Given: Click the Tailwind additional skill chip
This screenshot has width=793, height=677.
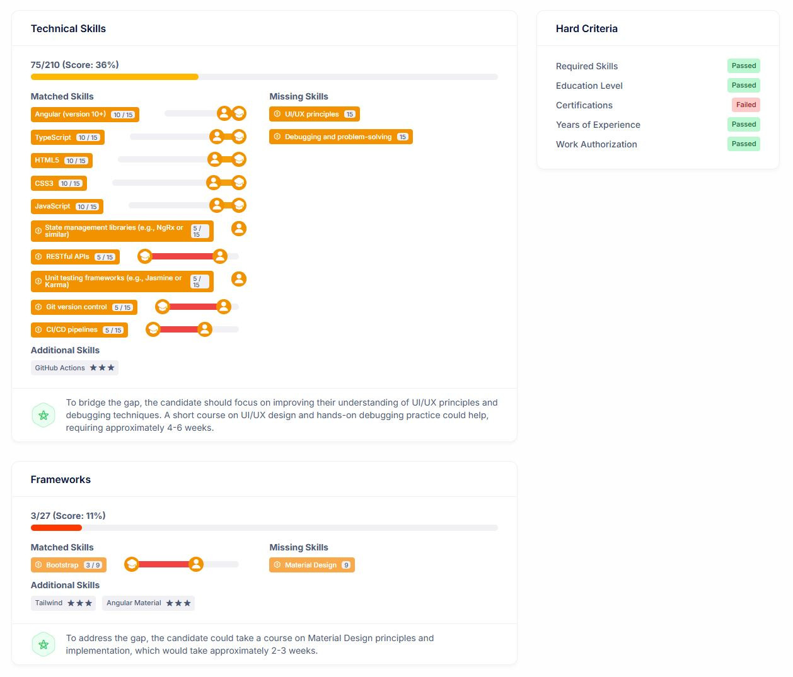Looking at the screenshot, I should (x=63, y=603).
